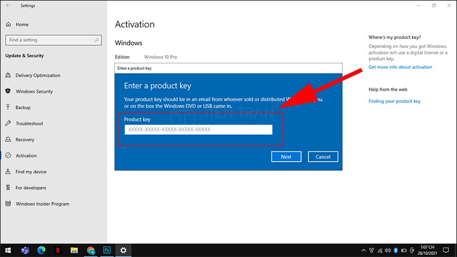Select Windows Security in sidebar

[34, 91]
